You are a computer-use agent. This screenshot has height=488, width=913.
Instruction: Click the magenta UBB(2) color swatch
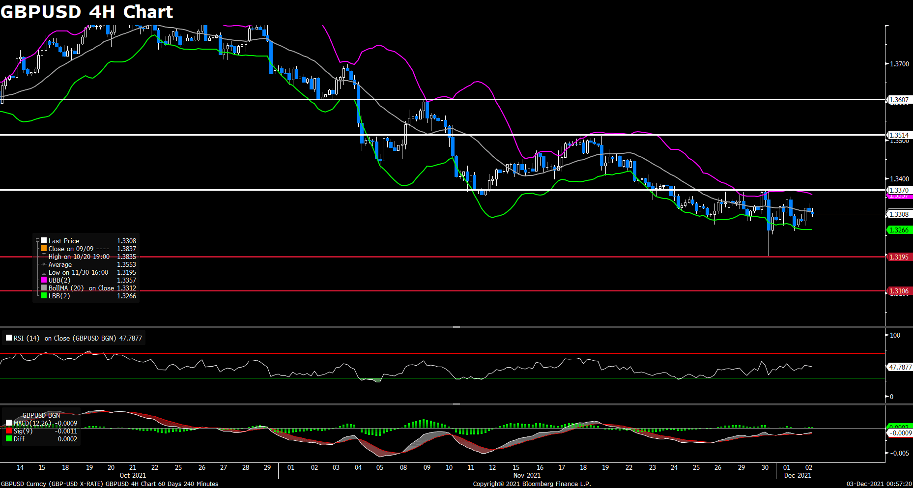click(x=44, y=280)
